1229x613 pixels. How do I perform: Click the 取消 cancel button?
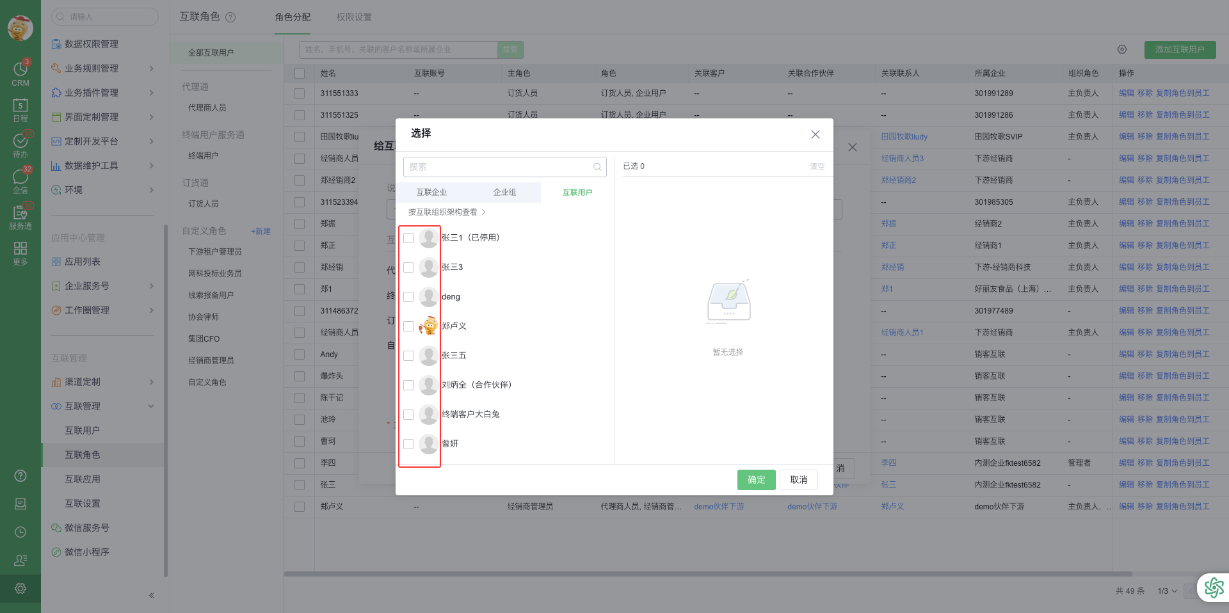(x=798, y=480)
